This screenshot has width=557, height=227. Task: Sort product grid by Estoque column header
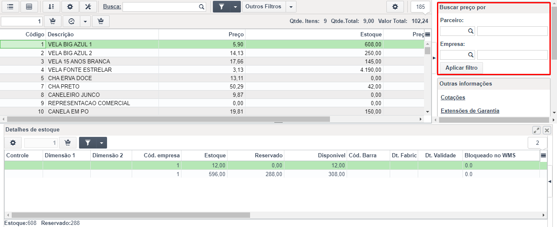314,35
